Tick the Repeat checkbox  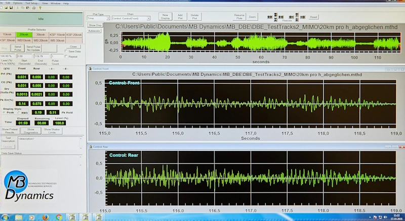[x=66, y=57]
